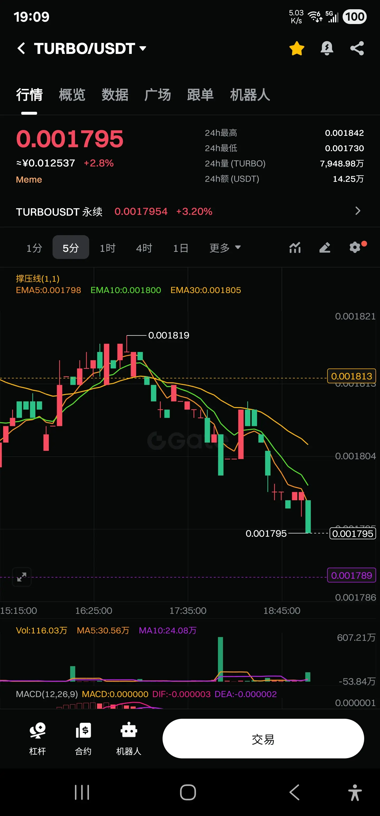Tap the EMA10:0.001800 indicator value
Viewport: 380px width, 816px height.
coord(126,290)
